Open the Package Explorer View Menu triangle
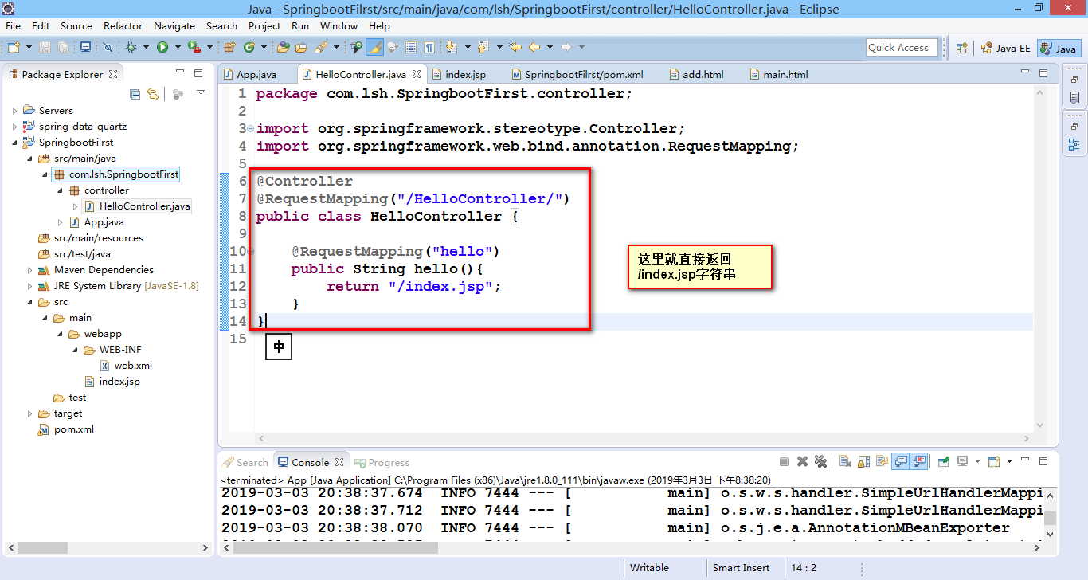Image resolution: width=1088 pixels, height=580 pixels. 200,93
